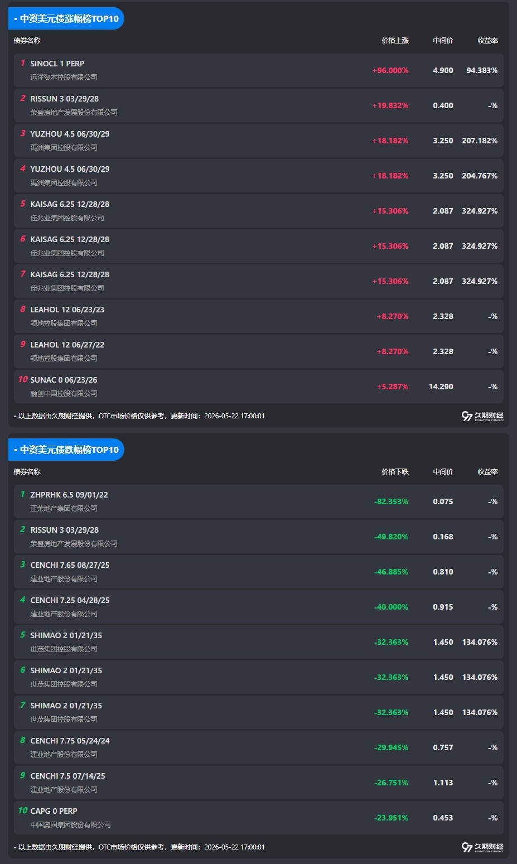Click the 价格下跌 column header
The width and height of the screenshot is (517, 864).
click(x=395, y=472)
